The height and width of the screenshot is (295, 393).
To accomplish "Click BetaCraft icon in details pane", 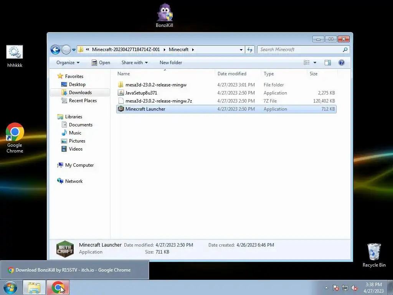I will click(x=65, y=249).
